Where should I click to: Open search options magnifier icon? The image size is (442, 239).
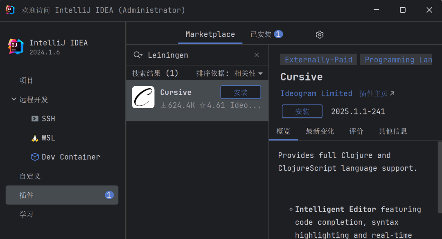(x=138, y=55)
